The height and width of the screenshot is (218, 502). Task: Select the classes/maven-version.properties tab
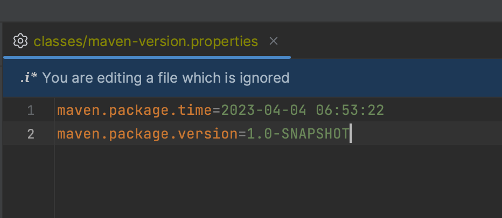coord(145,41)
